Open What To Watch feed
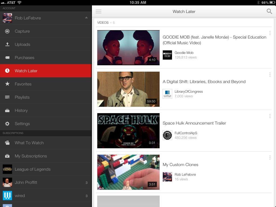Screen dimensions: 276x207 click(x=29, y=143)
